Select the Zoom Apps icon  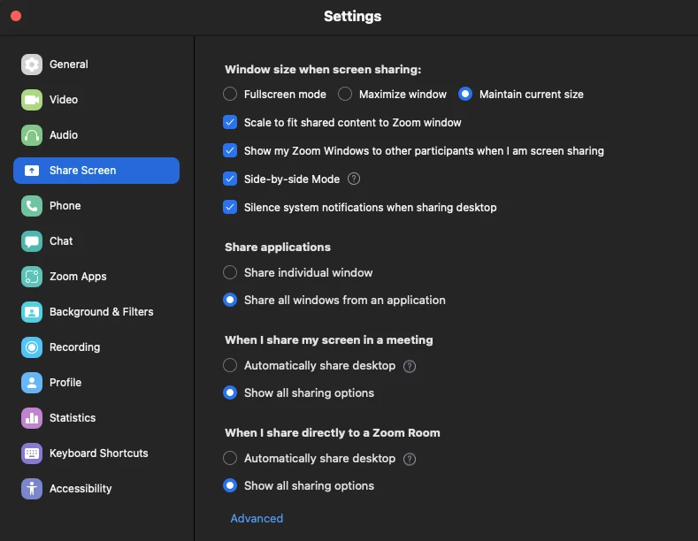pos(32,277)
